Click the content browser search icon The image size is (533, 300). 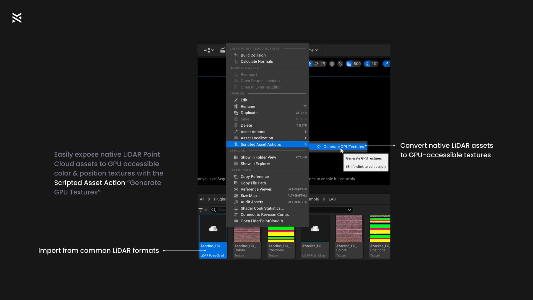(x=213, y=210)
